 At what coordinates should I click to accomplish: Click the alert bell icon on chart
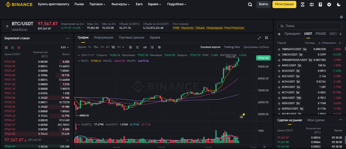242,117
